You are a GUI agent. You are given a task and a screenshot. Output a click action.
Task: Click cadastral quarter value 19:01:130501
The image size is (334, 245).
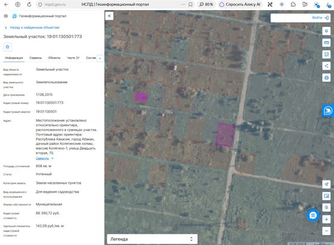pyautogui.click(x=47, y=111)
